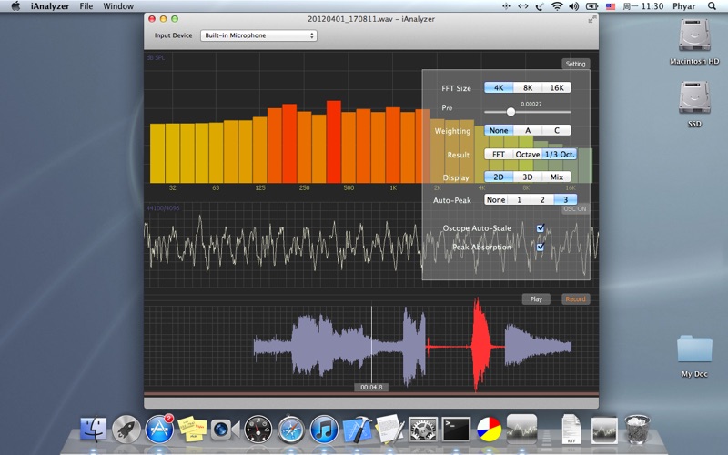Image resolution: width=728 pixels, height=455 pixels.
Task: Switch Display to 3D
Action: (x=528, y=177)
